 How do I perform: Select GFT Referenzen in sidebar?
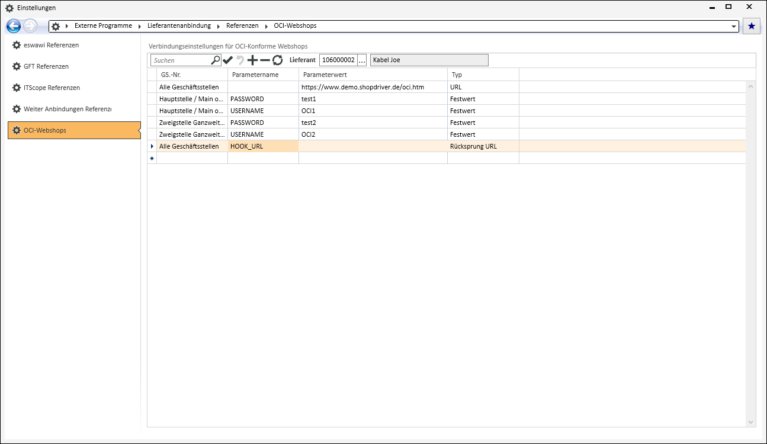coord(74,66)
